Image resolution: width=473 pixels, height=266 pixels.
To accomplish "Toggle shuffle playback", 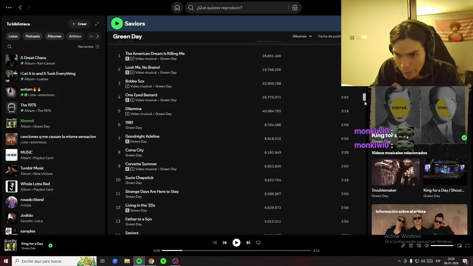I will [215, 243].
